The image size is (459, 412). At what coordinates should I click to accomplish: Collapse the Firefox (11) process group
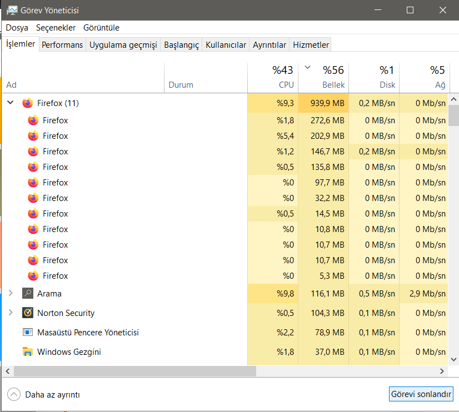(x=11, y=103)
